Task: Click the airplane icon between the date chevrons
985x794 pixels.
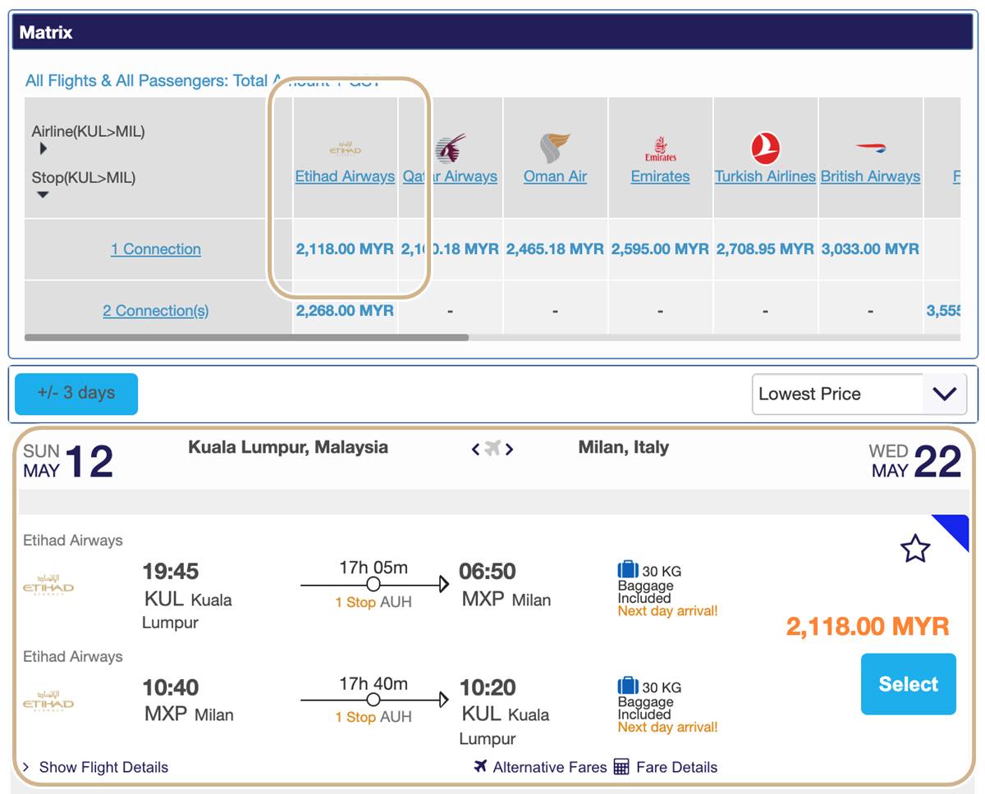Action: click(x=492, y=449)
